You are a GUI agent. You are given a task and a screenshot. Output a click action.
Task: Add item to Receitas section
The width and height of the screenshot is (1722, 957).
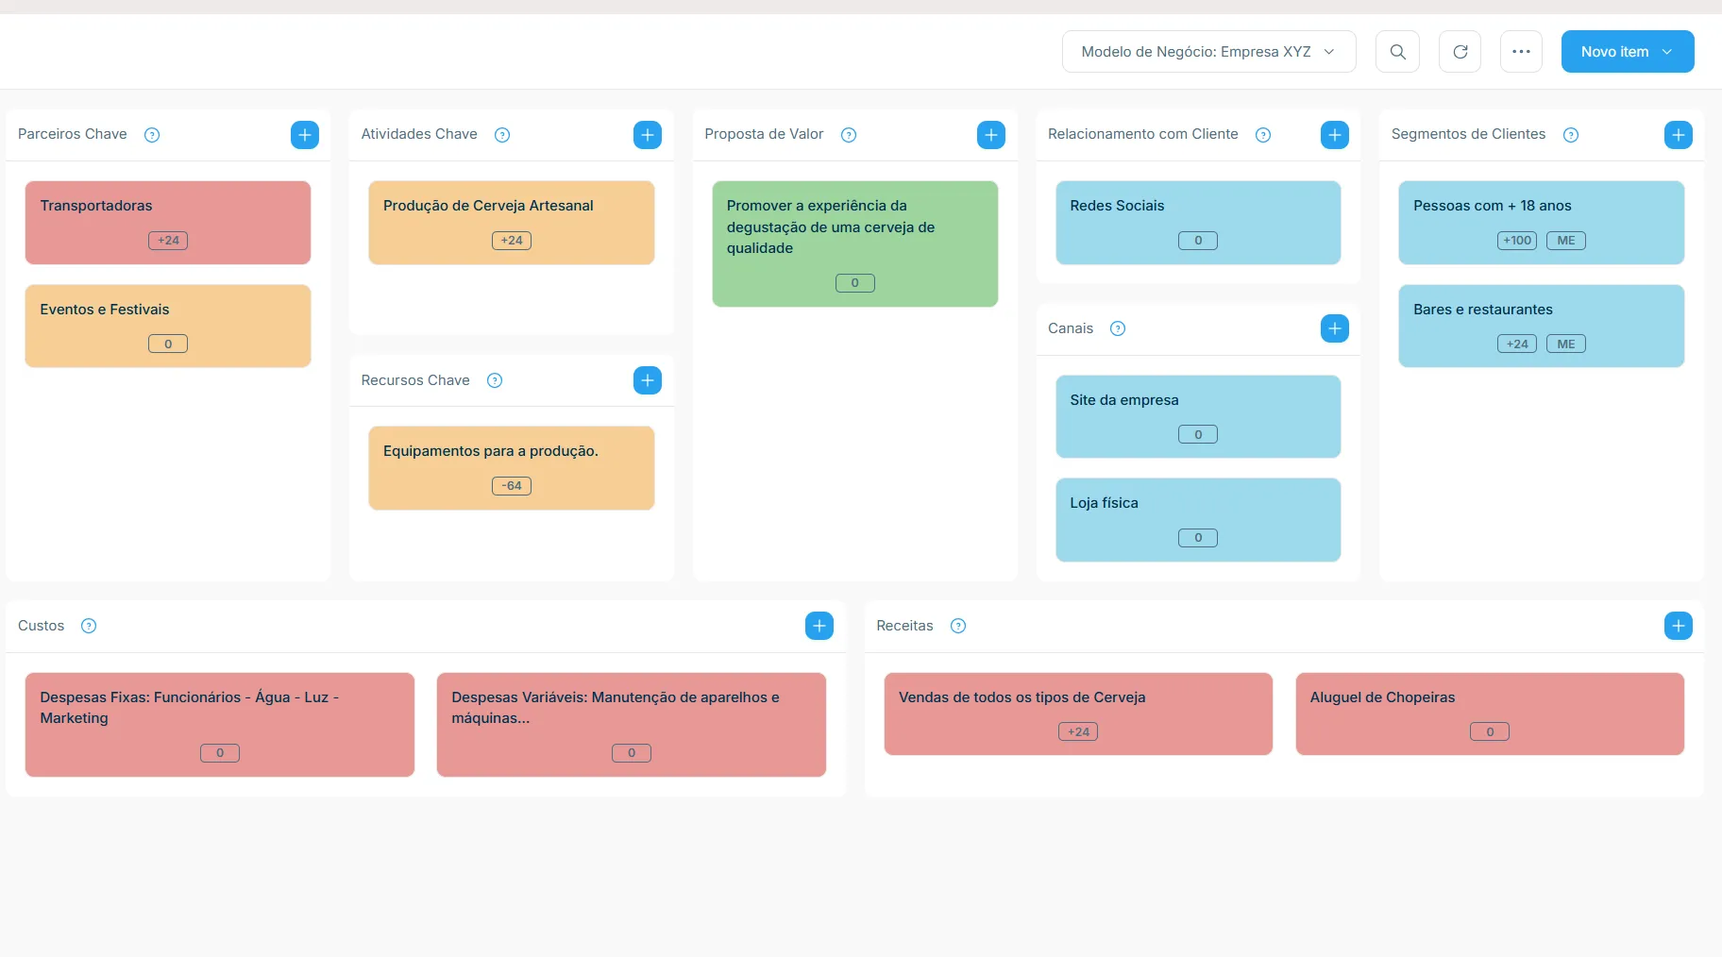click(1679, 626)
